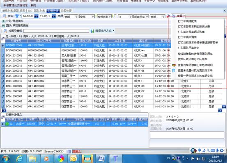The image size is (227, 163).
Task: Click the 按团号查询 search icon
Action: point(5,31)
